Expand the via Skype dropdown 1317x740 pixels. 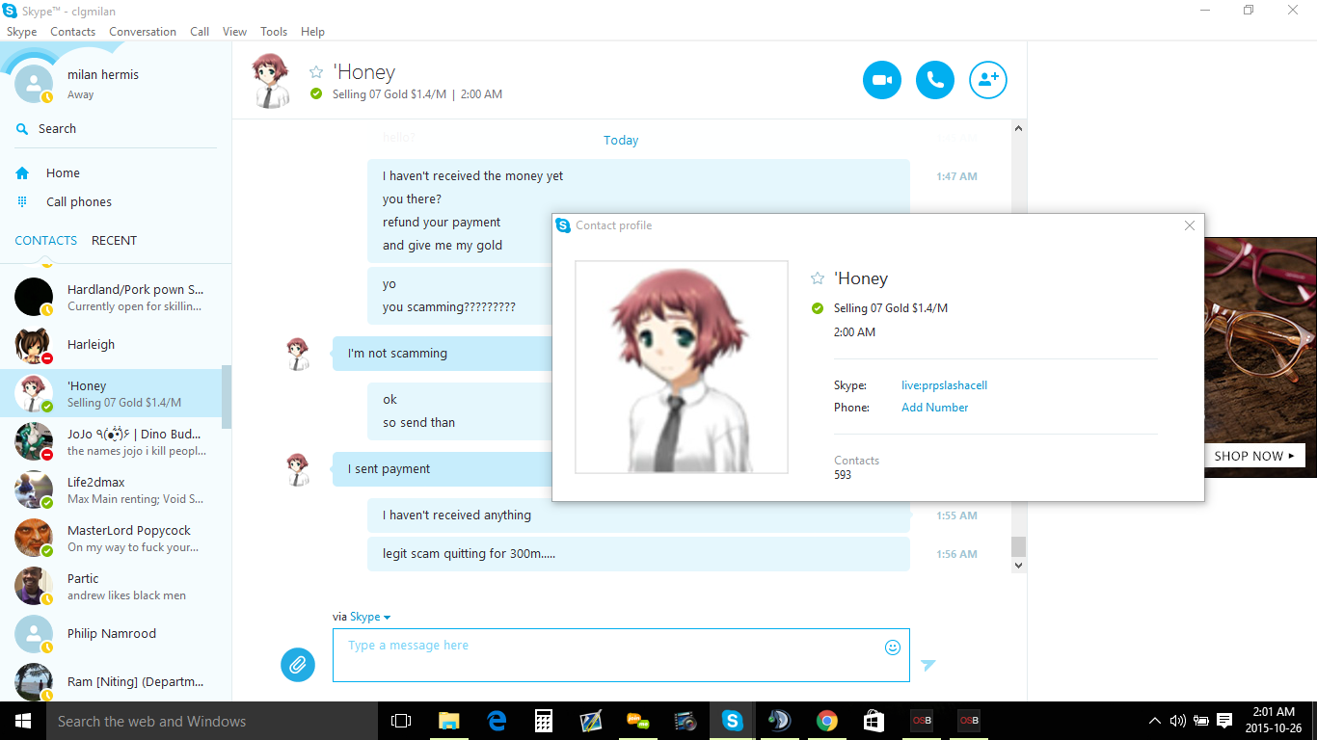370,618
